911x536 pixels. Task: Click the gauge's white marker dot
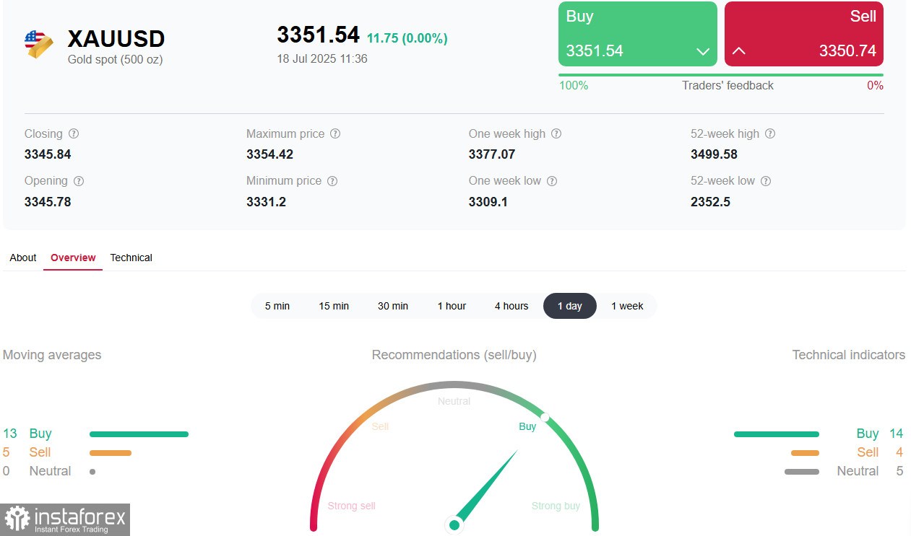(x=545, y=417)
